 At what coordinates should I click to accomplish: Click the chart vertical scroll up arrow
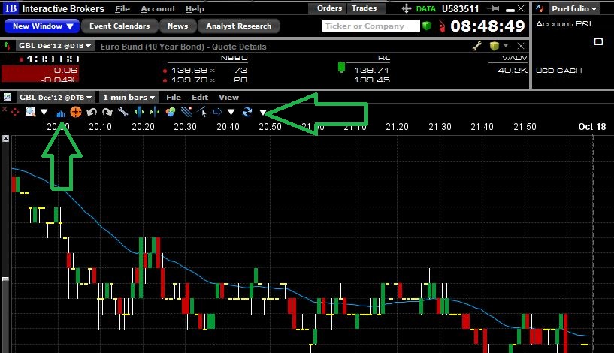[x=5, y=138]
